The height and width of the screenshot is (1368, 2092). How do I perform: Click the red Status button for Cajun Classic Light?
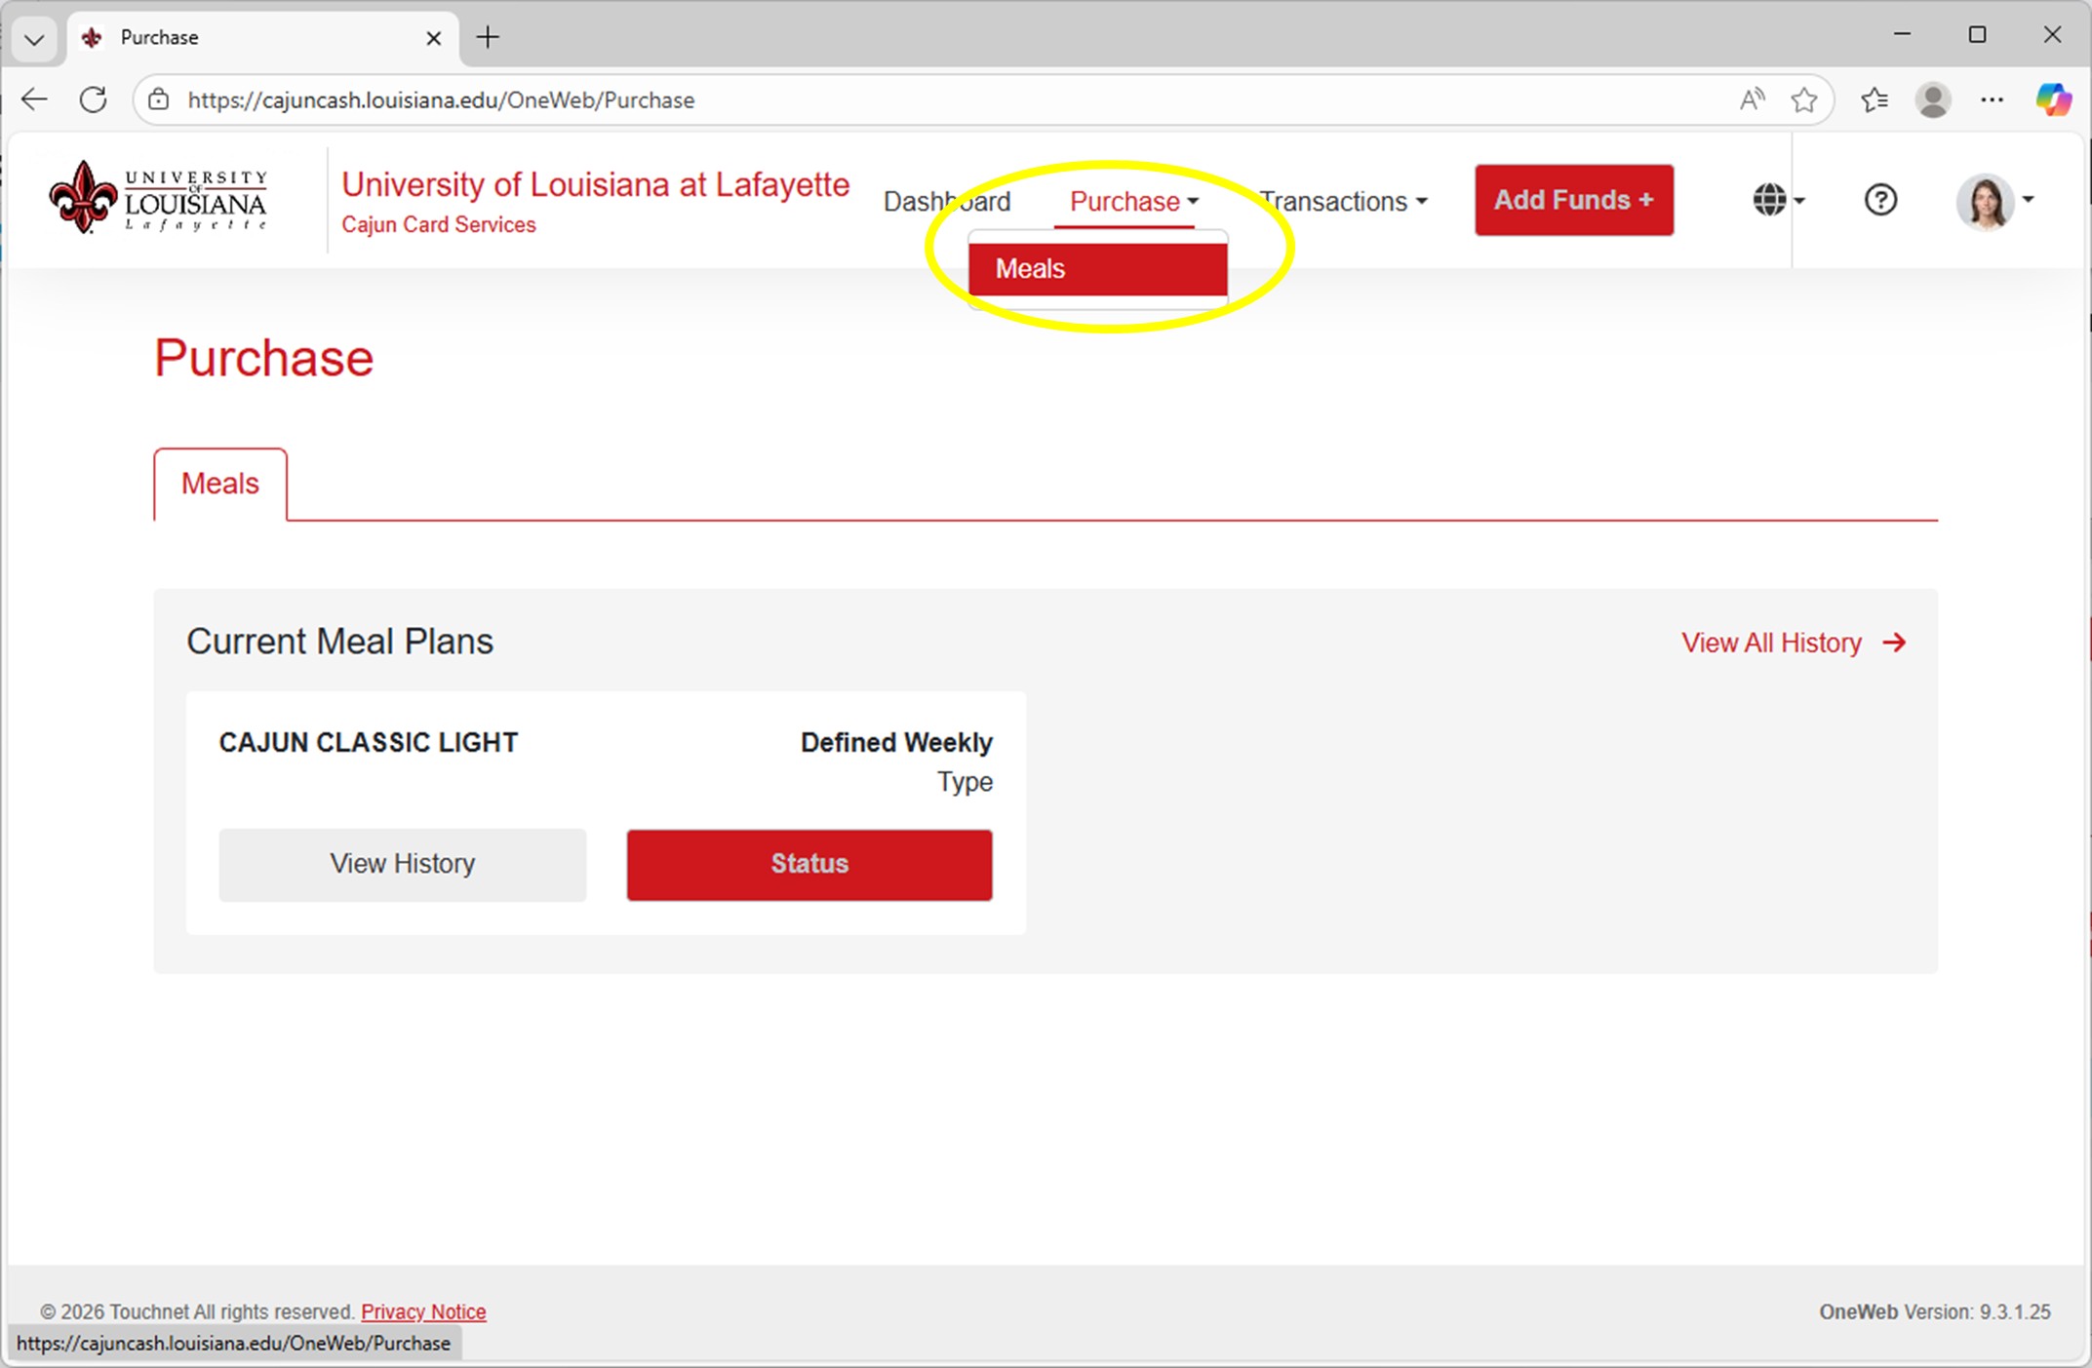809,864
